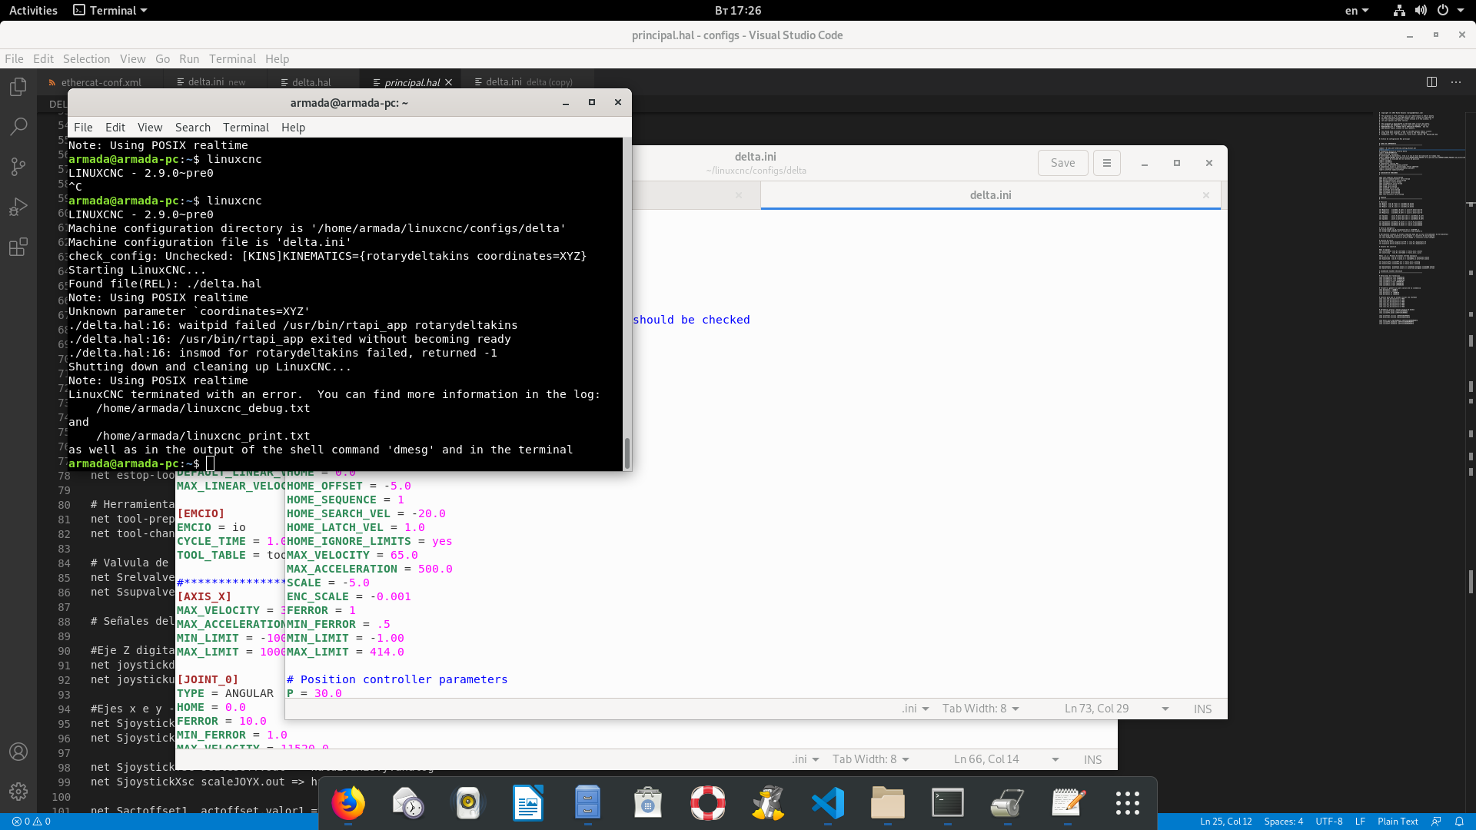The width and height of the screenshot is (1476, 830).
Task: Click the feedback icon in status bar
Action: [x=1436, y=822]
